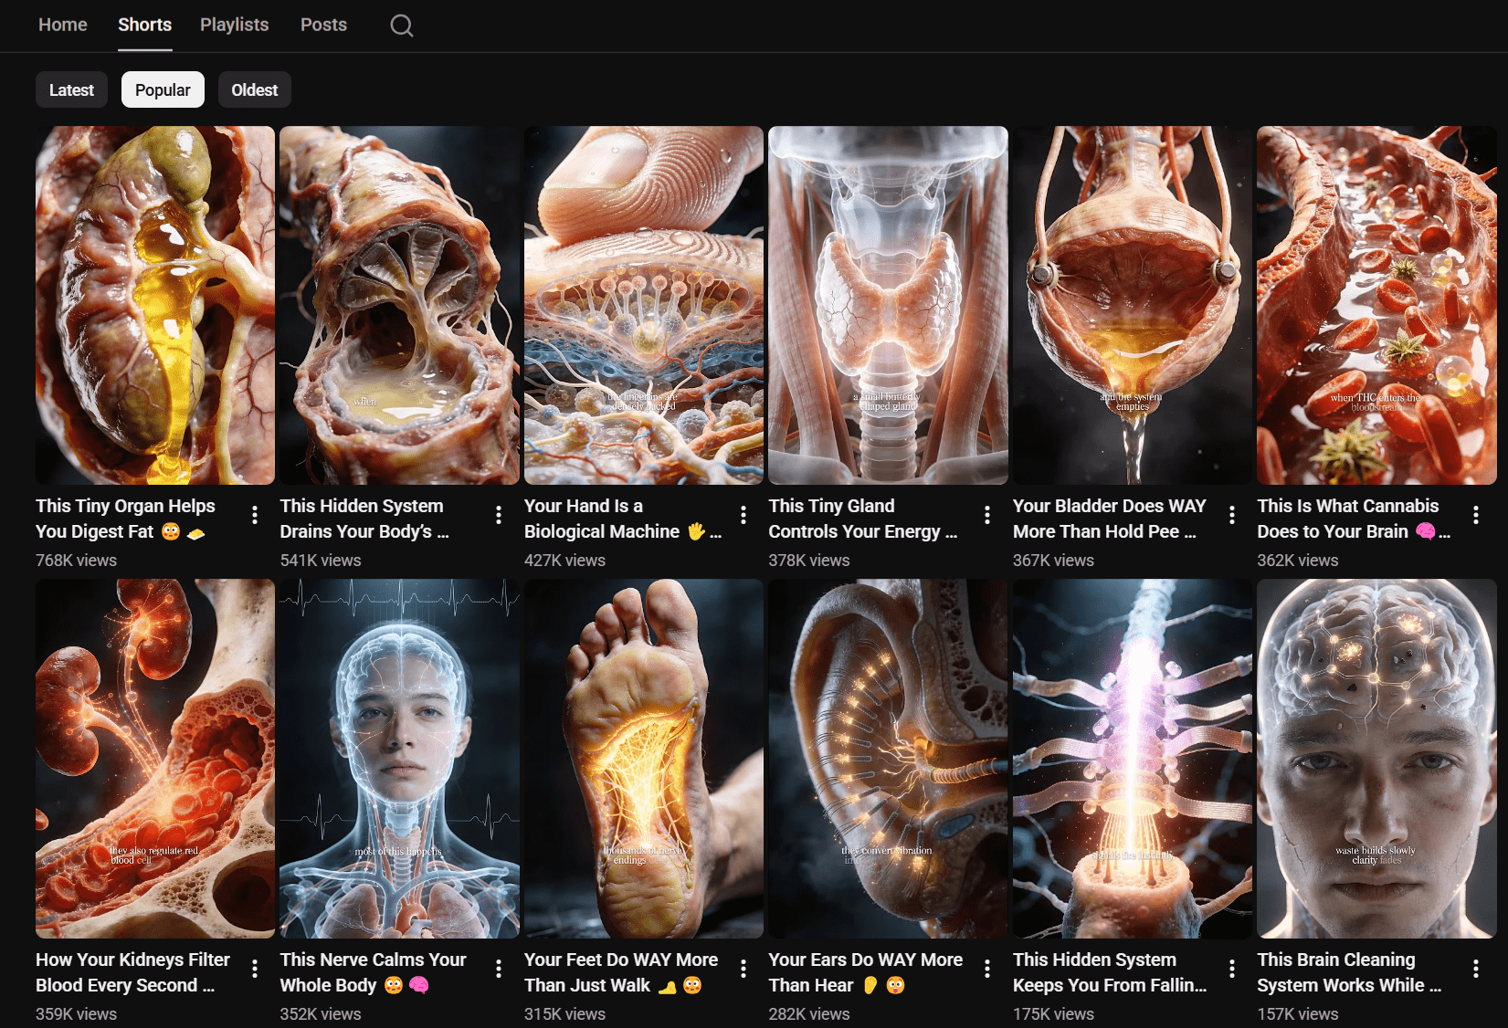Open 'Your Ears Do WAY More Than Hear' title
The width and height of the screenshot is (1508, 1028).
click(x=865, y=971)
